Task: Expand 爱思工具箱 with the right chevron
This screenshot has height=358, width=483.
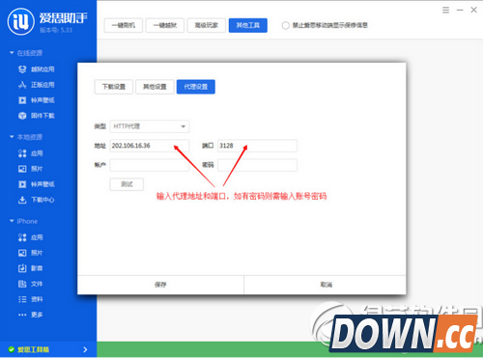Action: [85, 349]
